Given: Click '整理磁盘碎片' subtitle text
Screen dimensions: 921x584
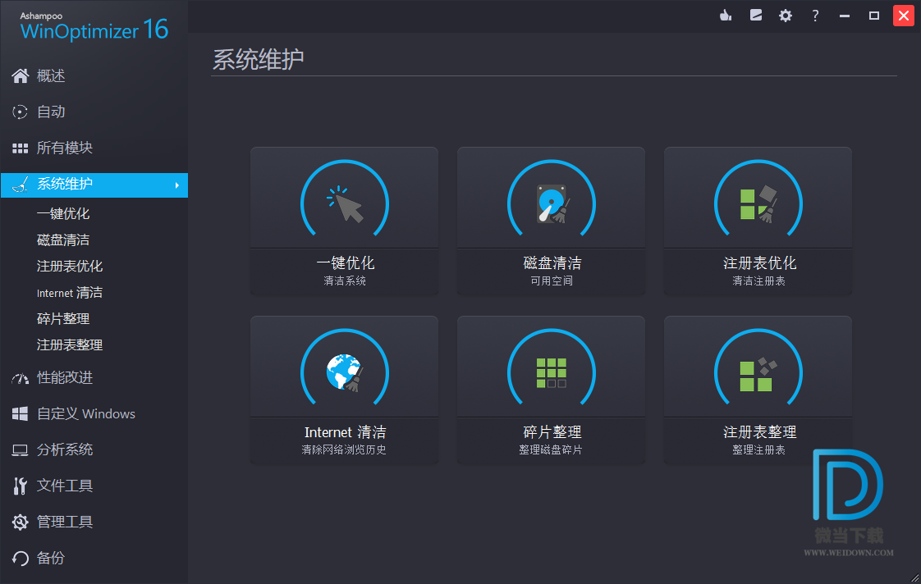Looking at the screenshot, I should pyautogui.click(x=551, y=450).
